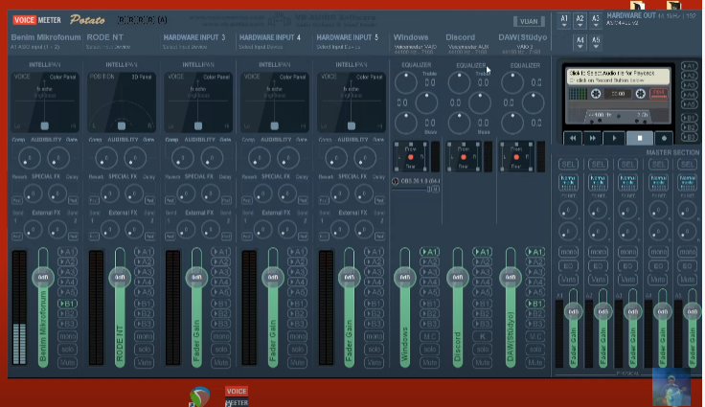
Task: Click the Bass EQ knob on Discord strip
Action: [x=459, y=124]
